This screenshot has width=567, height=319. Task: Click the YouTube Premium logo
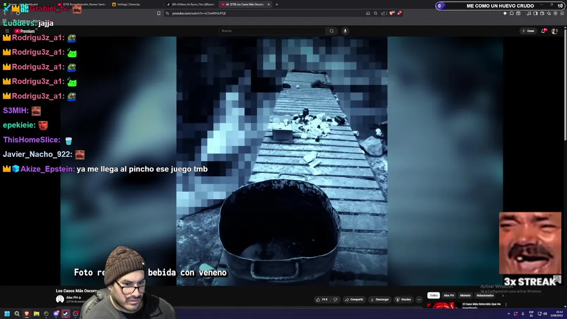24,31
